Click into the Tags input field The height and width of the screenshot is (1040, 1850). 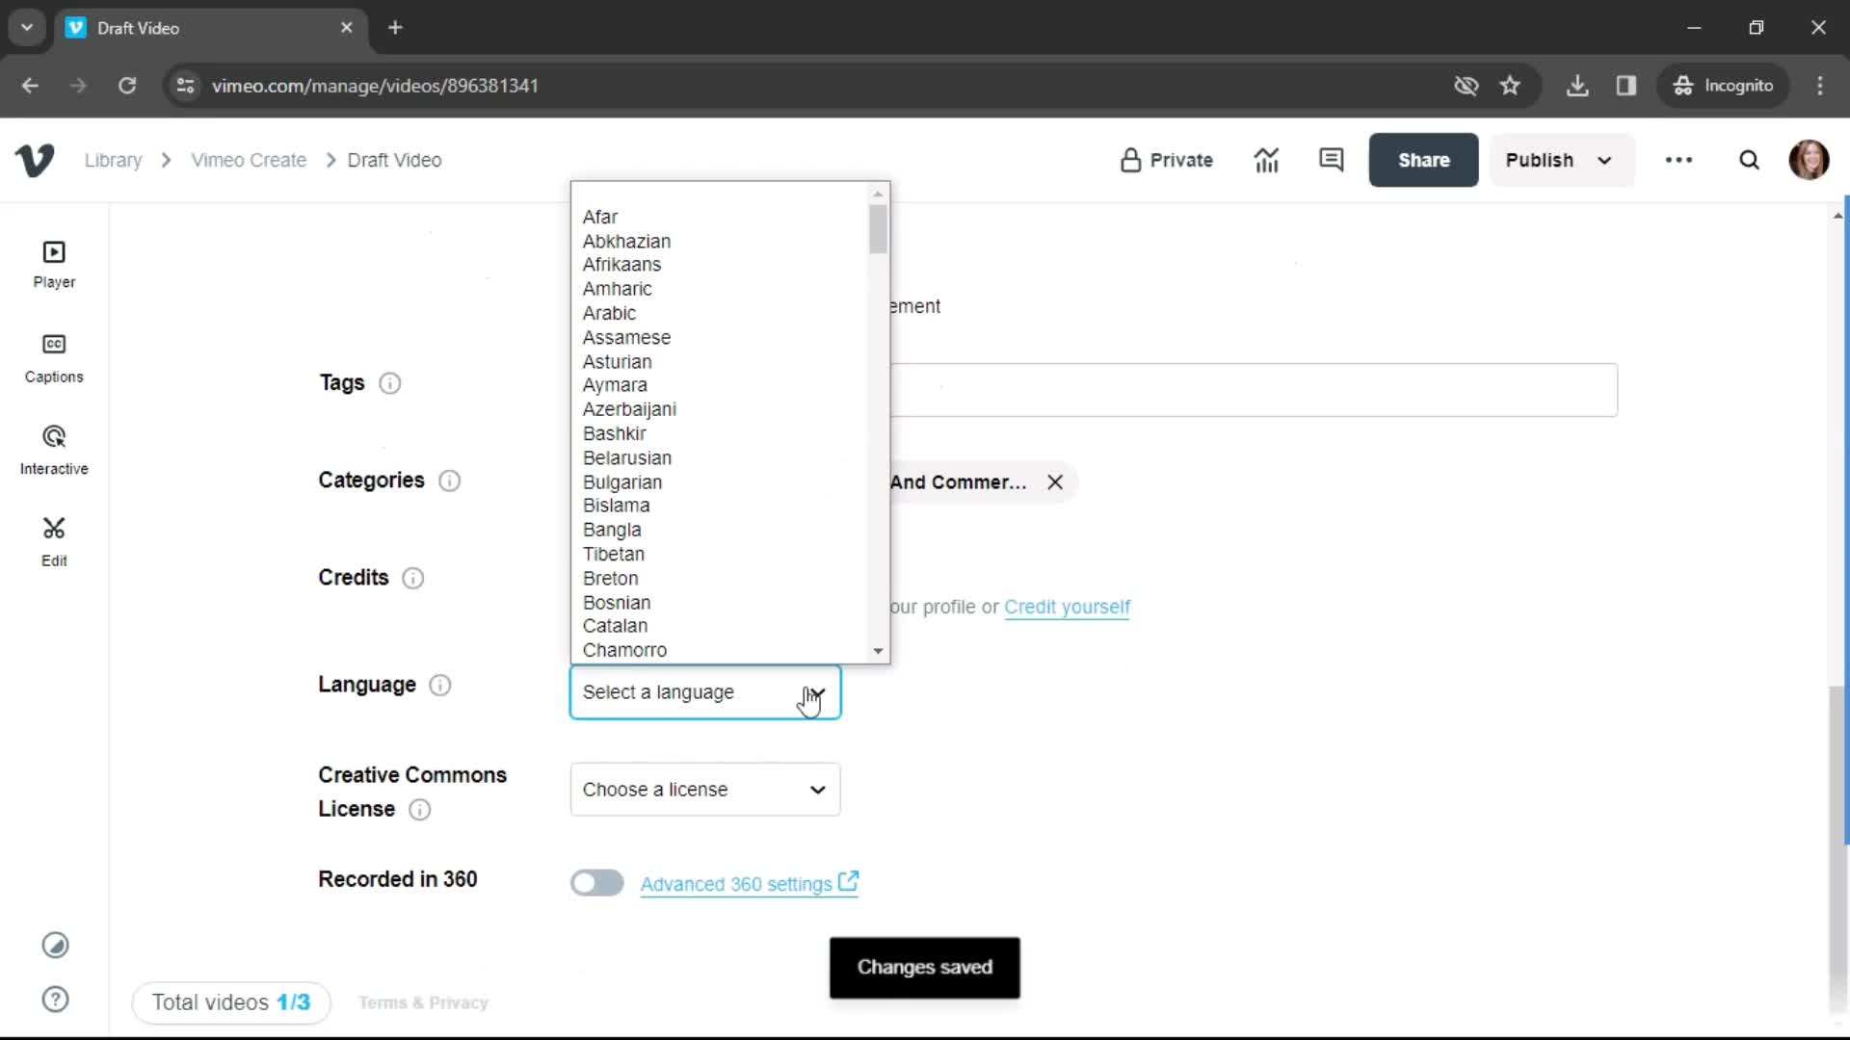point(1253,390)
